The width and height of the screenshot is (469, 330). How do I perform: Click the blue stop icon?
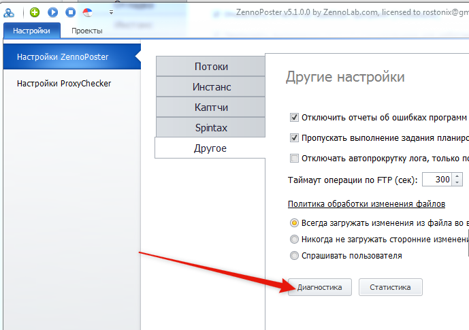pos(71,12)
